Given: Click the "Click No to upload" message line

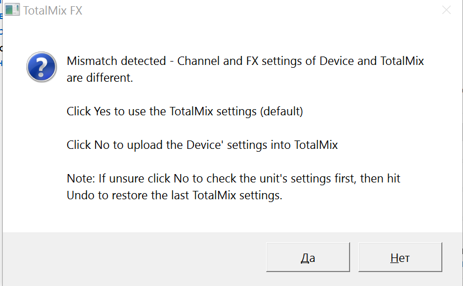Looking at the screenshot, I should coord(202,145).
